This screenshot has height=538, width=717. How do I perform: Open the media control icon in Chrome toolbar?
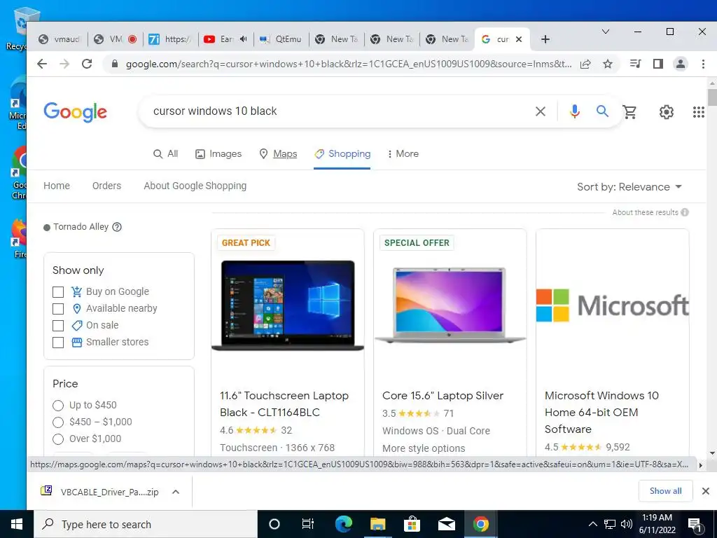(x=635, y=64)
